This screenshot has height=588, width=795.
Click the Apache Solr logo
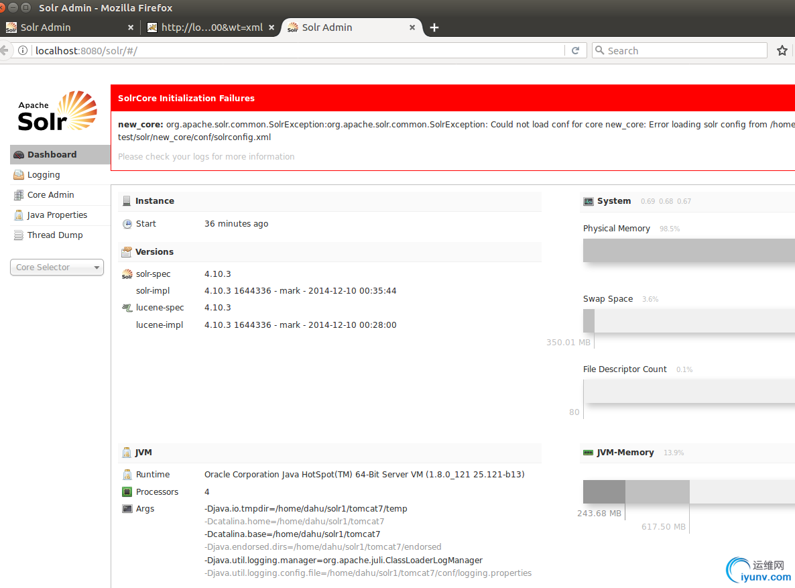57,111
